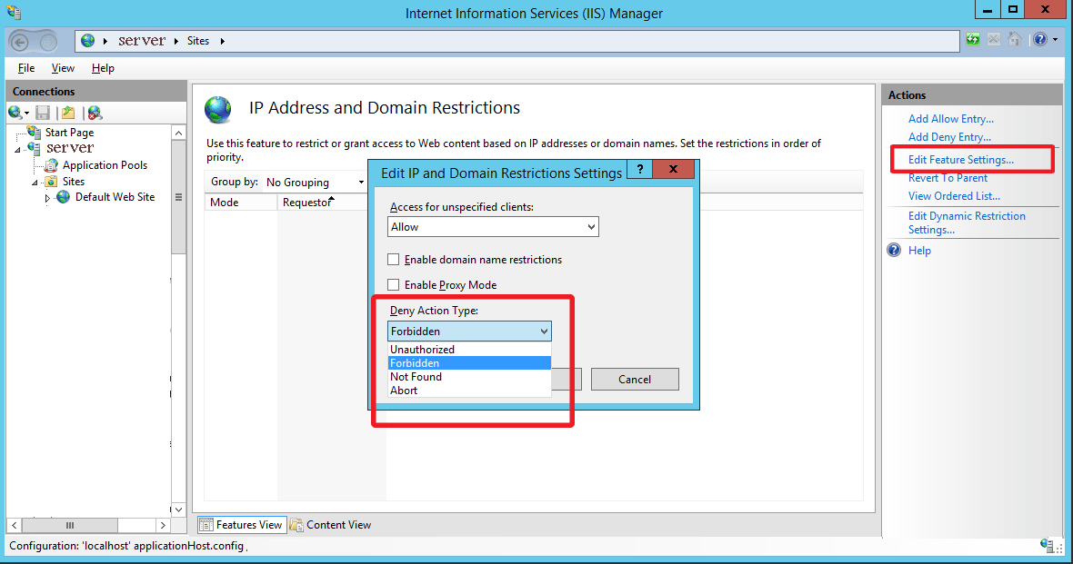Click the Connections pane scroll up arrow

[178, 133]
